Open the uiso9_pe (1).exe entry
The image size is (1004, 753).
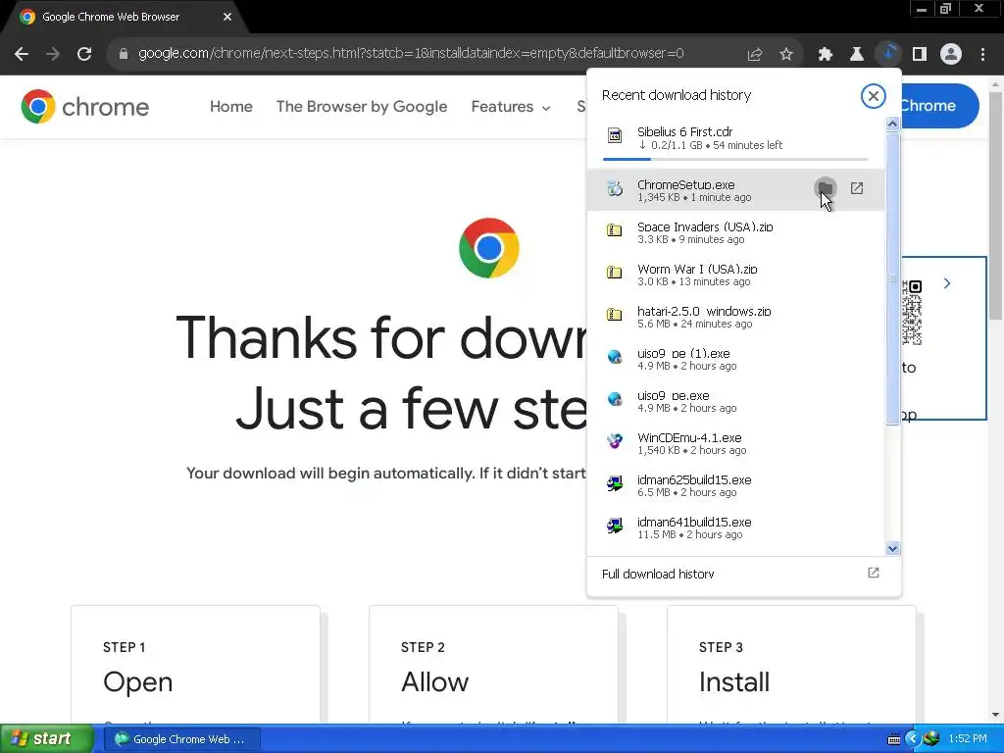click(x=735, y=359)
